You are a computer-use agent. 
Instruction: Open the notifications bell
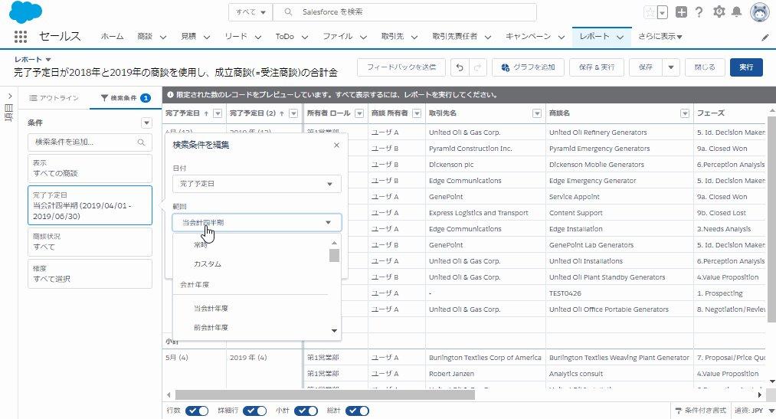click(737, 11)
